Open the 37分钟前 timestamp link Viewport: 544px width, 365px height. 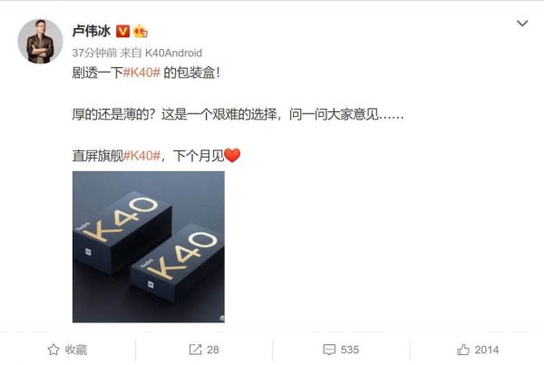point(94,53)
